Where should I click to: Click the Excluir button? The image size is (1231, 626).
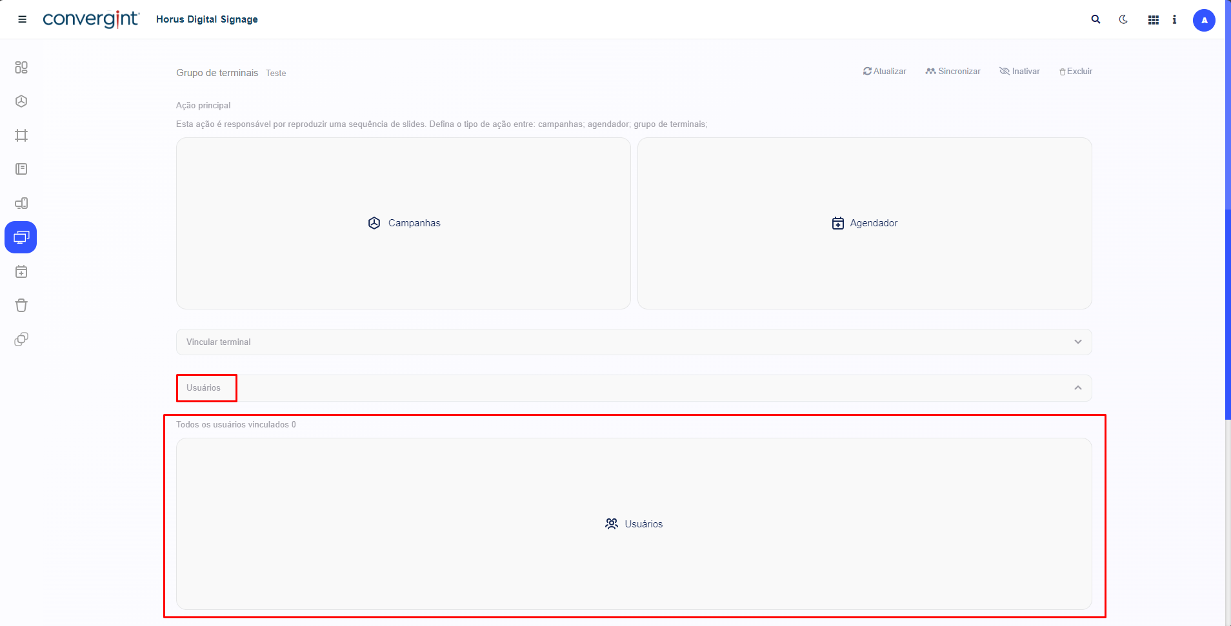point(1076,72)
